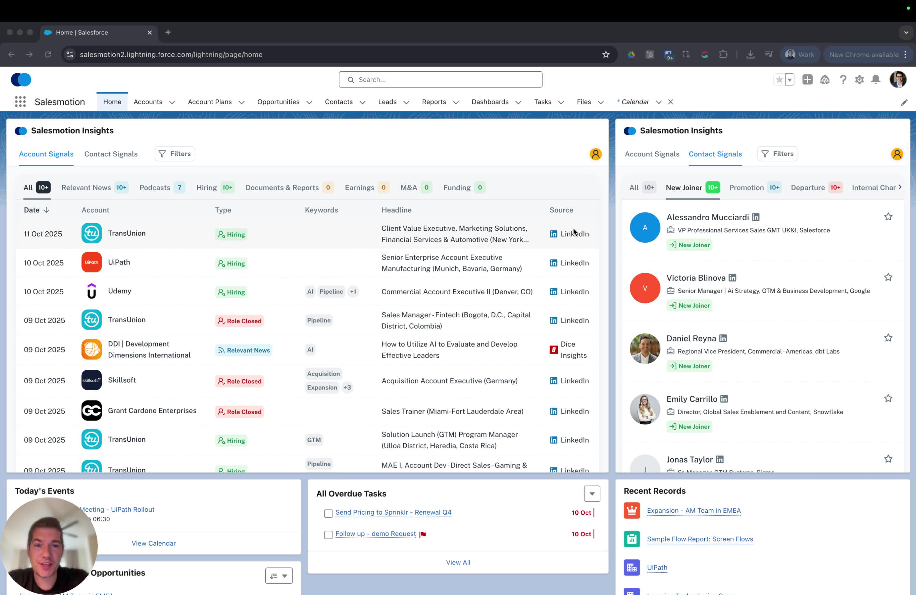Click the Skillsoft account logo
The image size is (916, 595).
click(x=91, y=380)
